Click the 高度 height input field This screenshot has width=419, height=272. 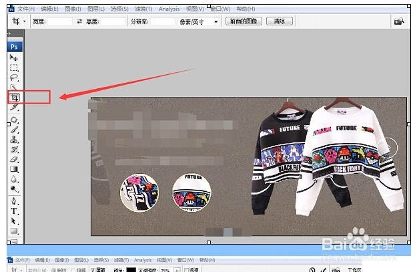[113, 21]
